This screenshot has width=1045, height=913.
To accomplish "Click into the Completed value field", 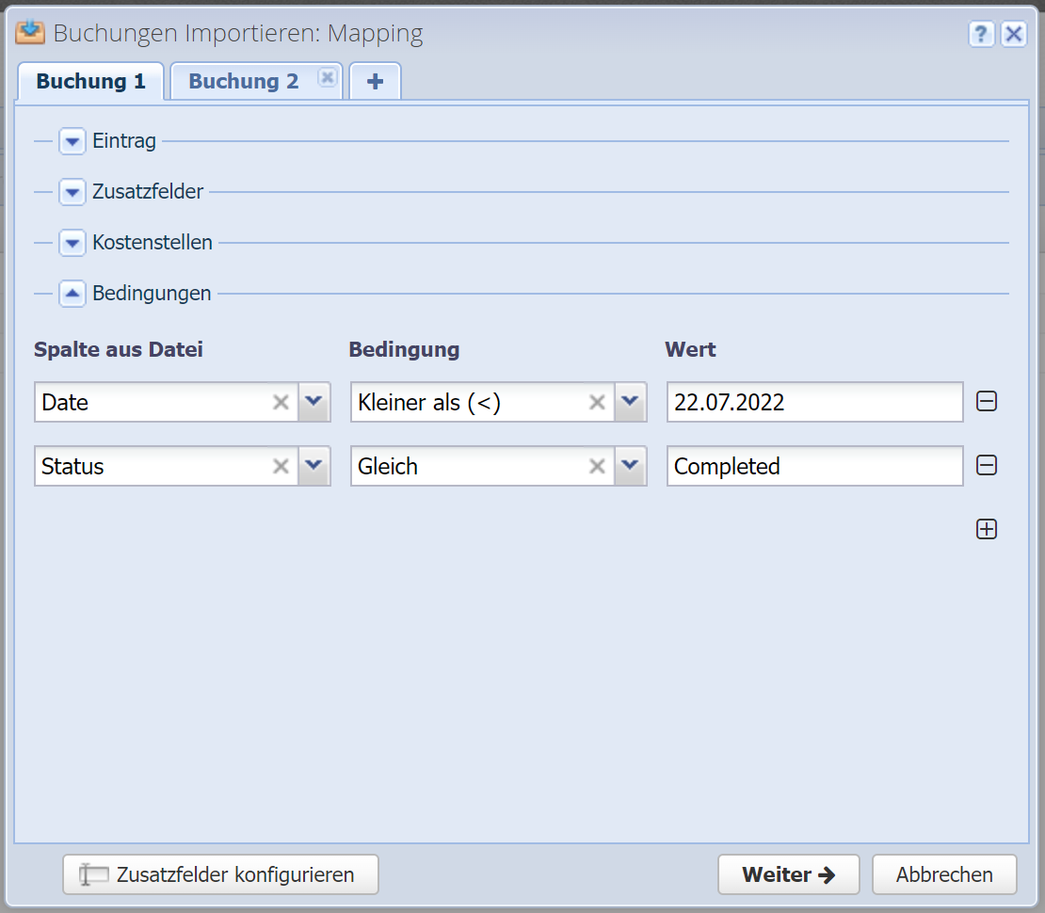I will [x=814, y=467].
